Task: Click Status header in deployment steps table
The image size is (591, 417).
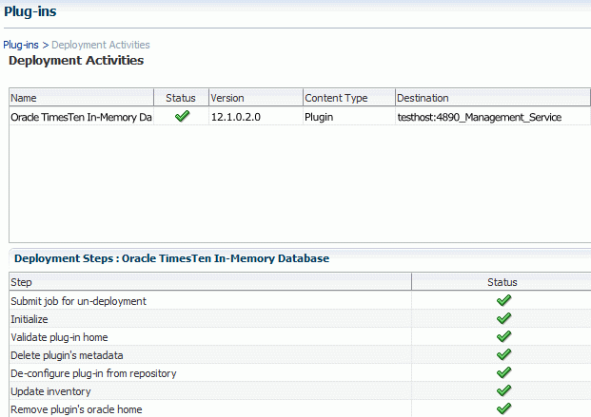Action: point(502,282)
